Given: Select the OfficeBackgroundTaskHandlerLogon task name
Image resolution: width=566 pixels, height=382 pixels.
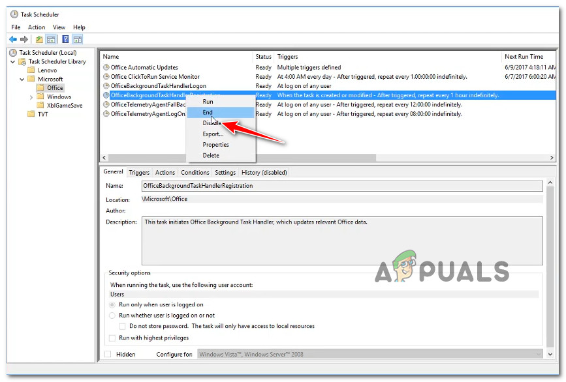Looking at the screenshot, I should (159, 86).
